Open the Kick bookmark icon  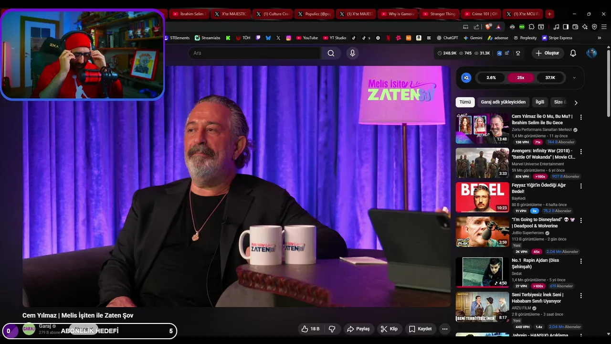click(x=228, y=38)
